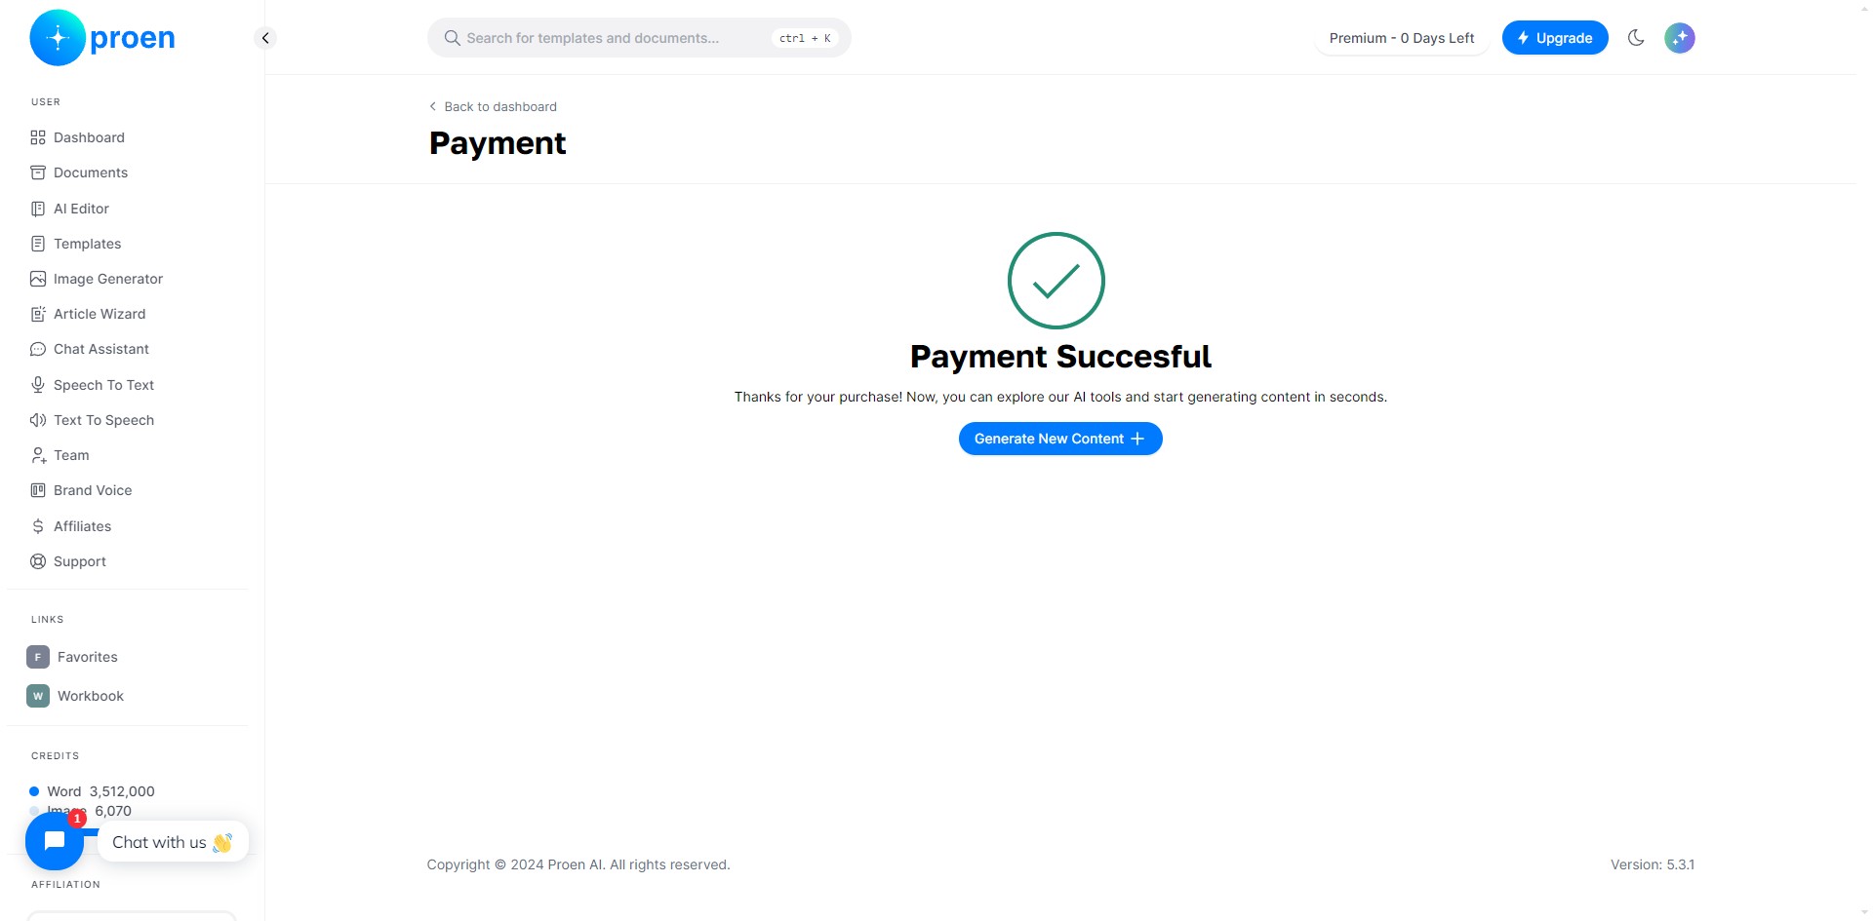This screenshot has width=1873, height=921.
Task: Click the Favorites F badge
Action: point(38,657)
